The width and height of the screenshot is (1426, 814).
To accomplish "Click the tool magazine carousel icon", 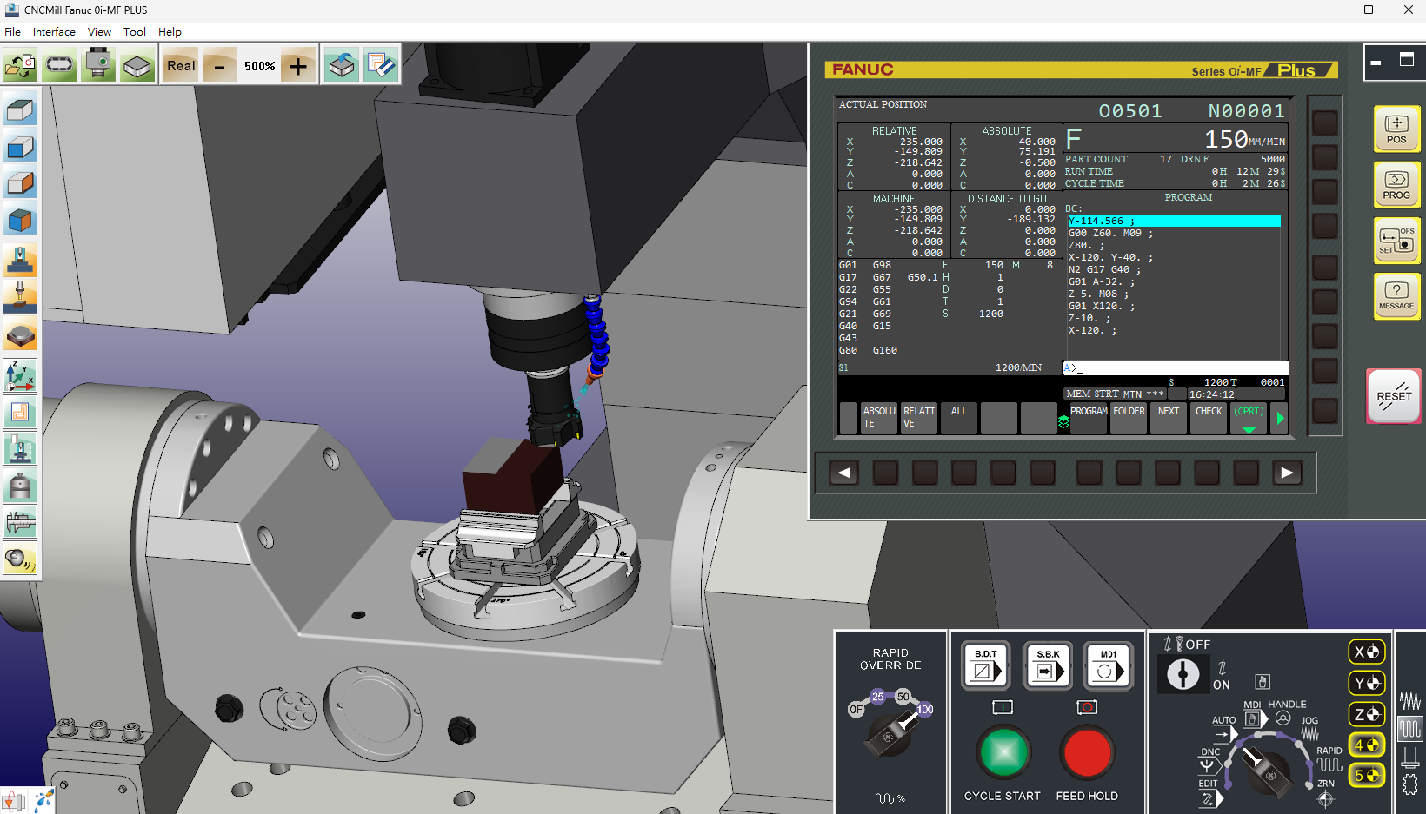I will pos(59,65).
